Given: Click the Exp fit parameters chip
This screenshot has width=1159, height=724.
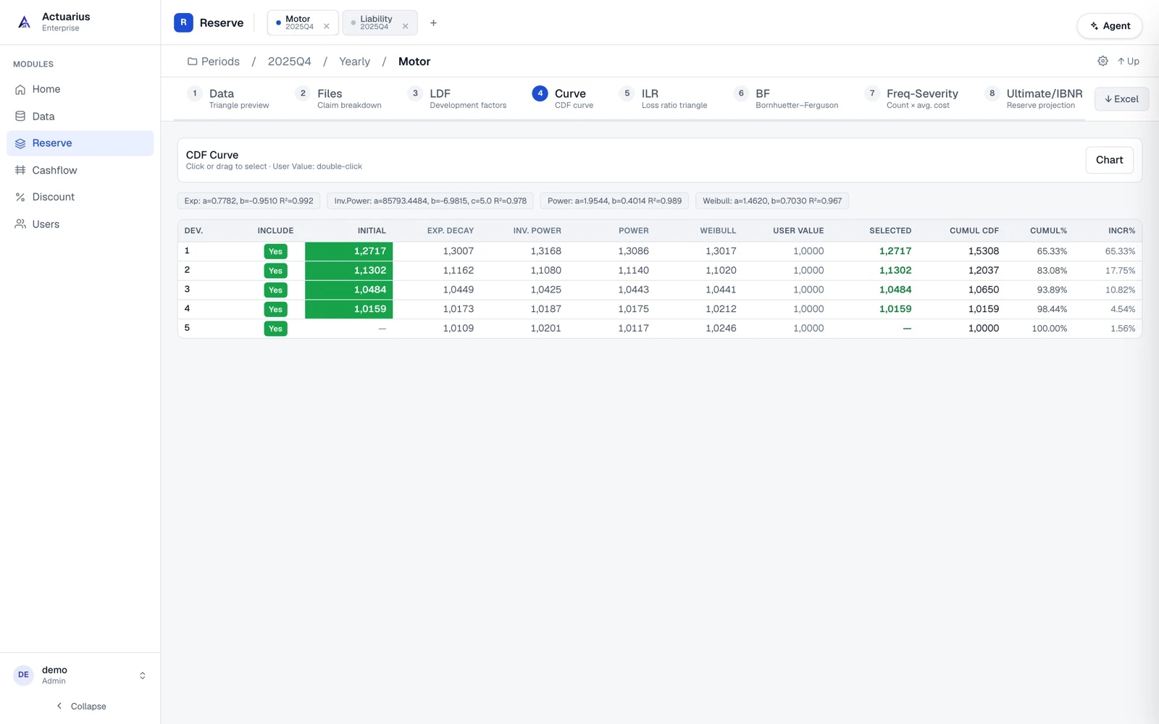Looking at the screenshot, I should pos(248,201).
